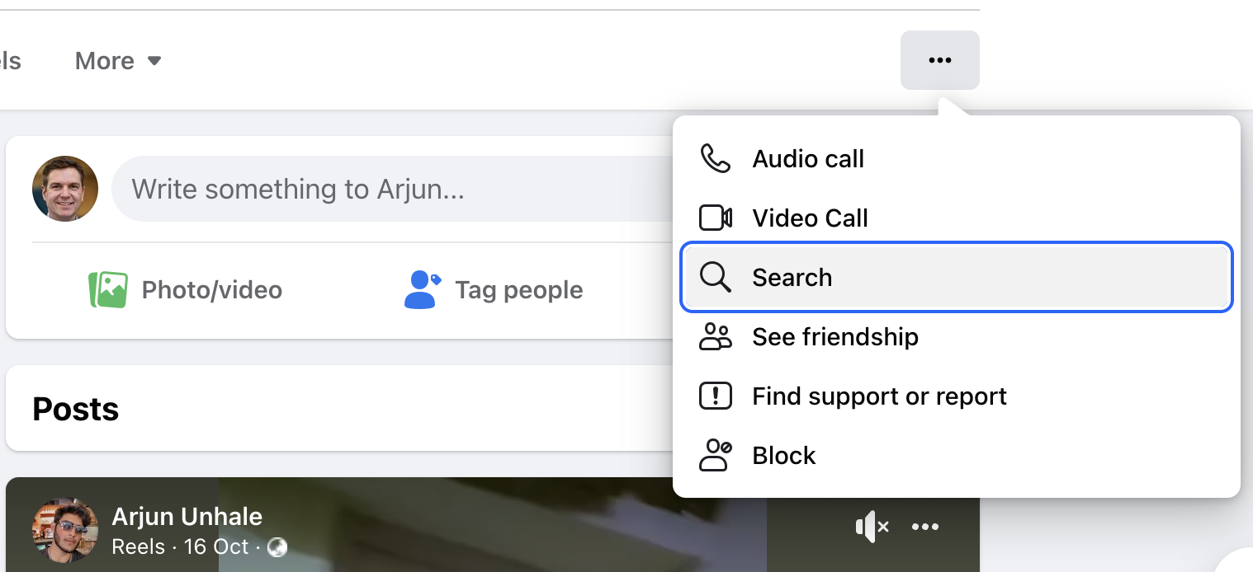This screenshot has height=572, width=1253.
Task: Unmute the Arjun Unhale reel speaker
Action: [x=872, y=527]
